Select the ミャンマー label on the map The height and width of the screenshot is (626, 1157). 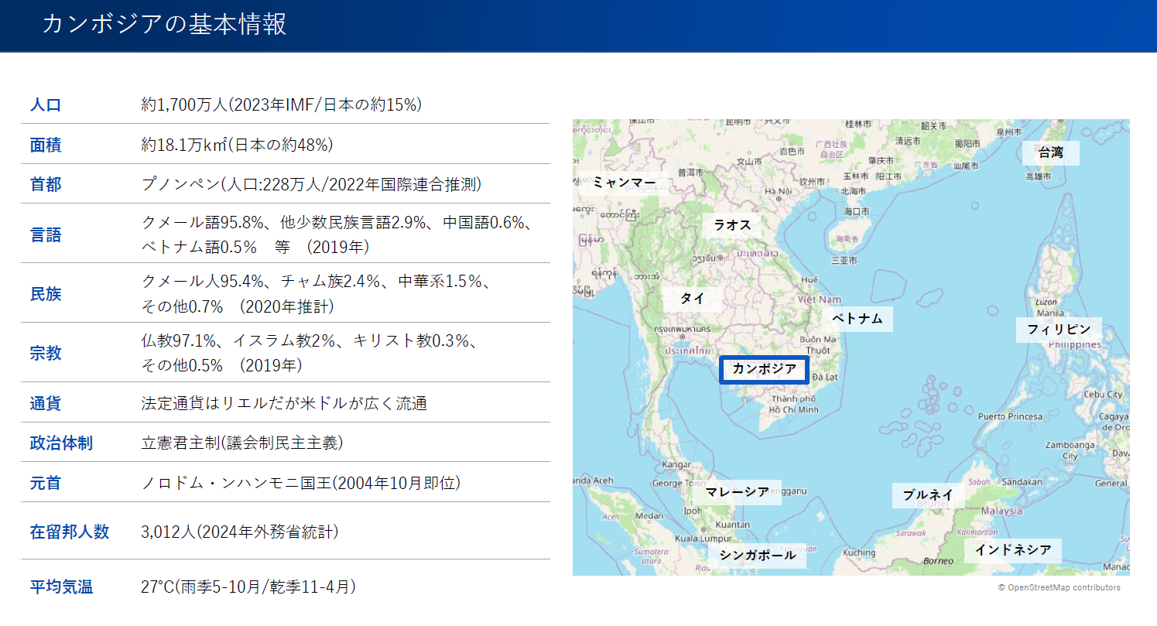624,183
